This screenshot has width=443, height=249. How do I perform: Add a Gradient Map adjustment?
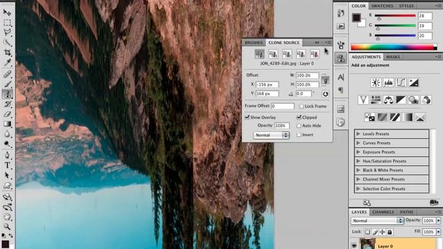pos(408,117)
